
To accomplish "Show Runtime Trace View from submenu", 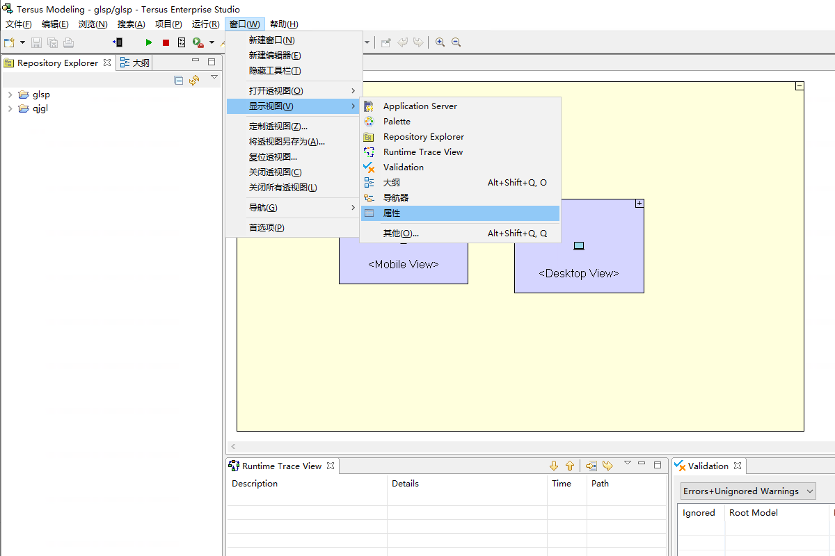I will click(460, 152).
